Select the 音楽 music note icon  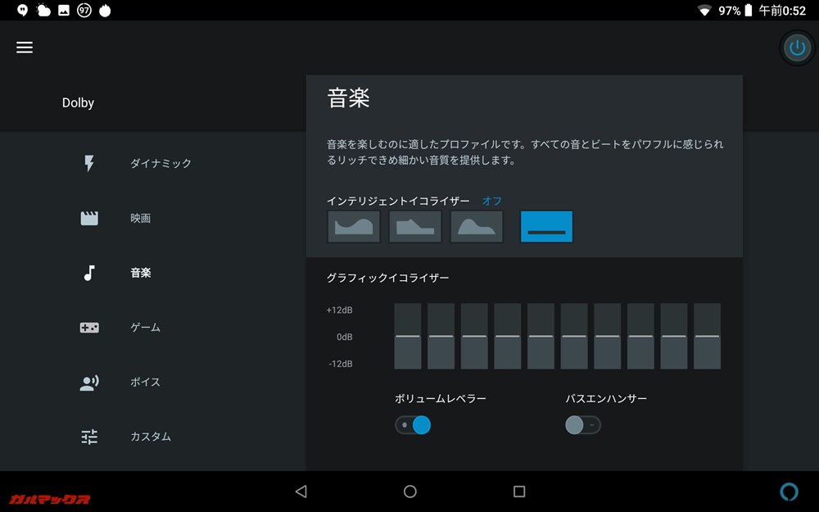(88, 273)
